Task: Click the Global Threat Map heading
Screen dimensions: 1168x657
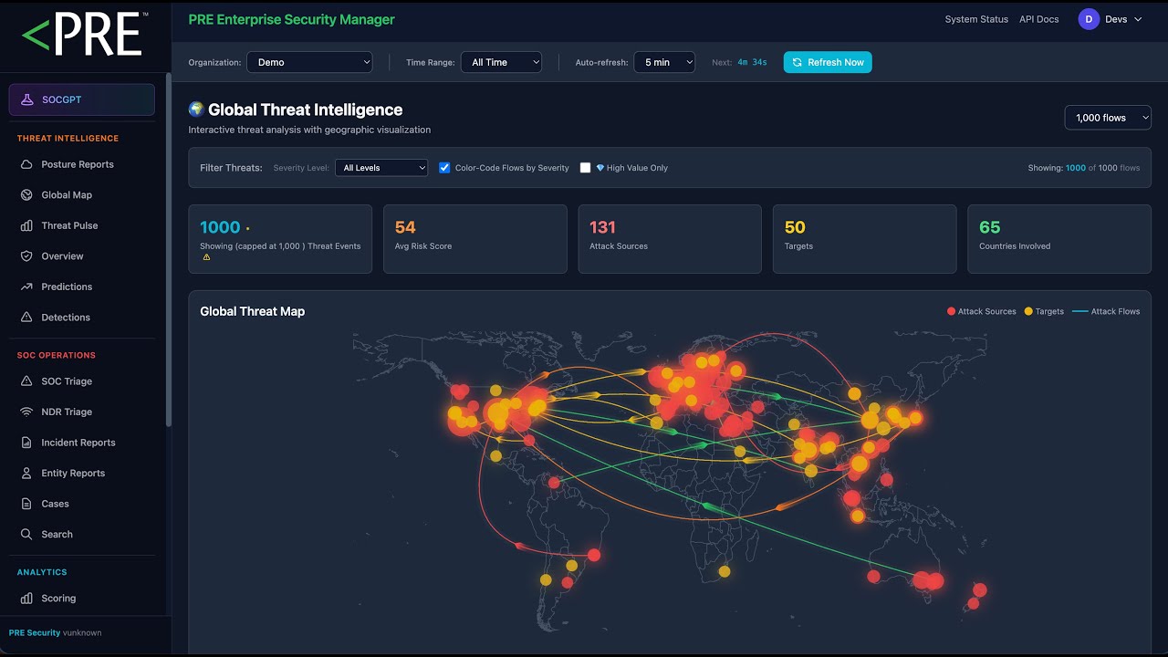Action: pyautogui.click(x=252, y=311)
